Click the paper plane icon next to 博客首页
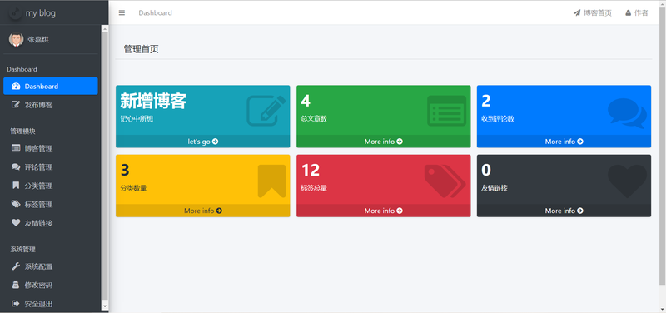Viewport: 666px width, 313px height. [577, 12]
